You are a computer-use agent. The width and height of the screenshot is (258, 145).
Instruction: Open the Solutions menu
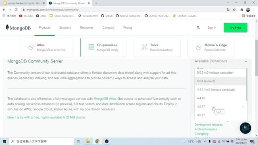coord(65,28)
